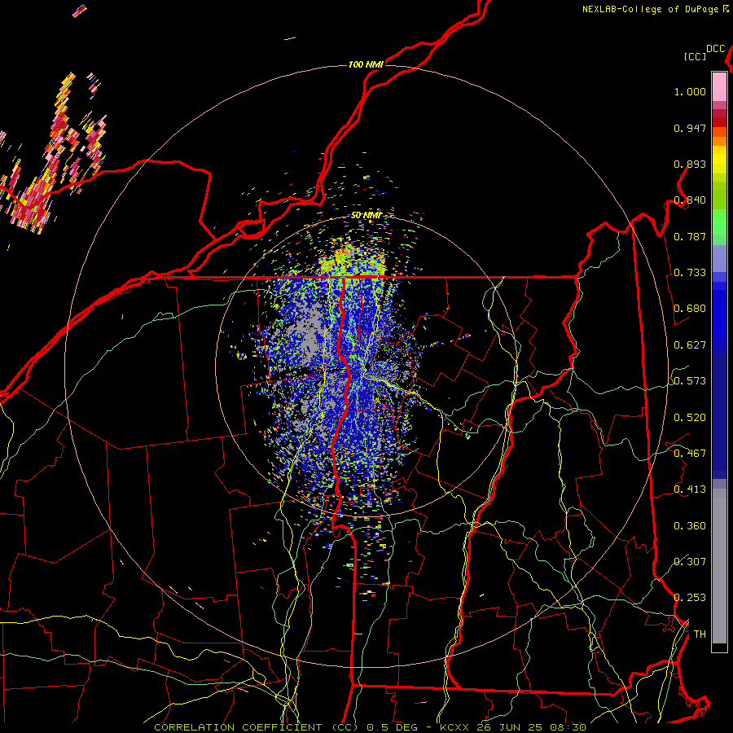The height and width of the screenshot is (733, 733).
Task: Click the 0.627 color scale label
Action: point(690,345)
